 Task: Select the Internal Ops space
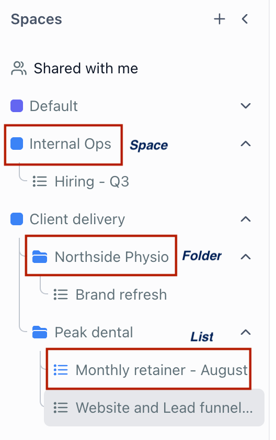[70, 144]
